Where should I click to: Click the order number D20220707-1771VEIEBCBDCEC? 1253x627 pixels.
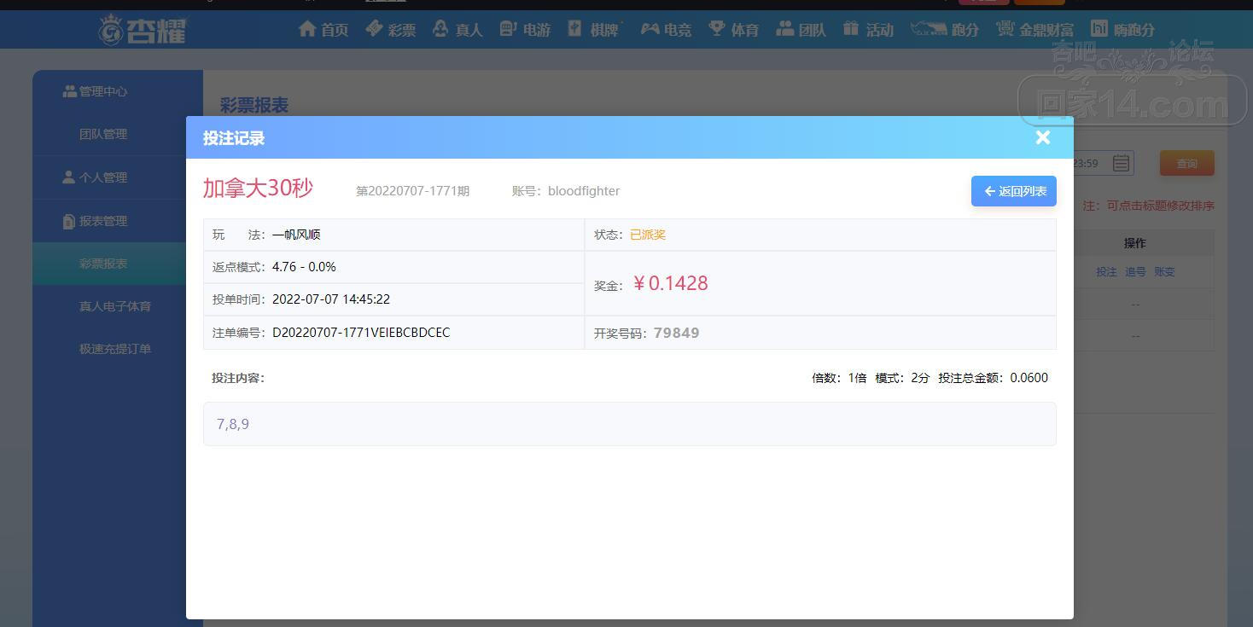pos(361,333)
